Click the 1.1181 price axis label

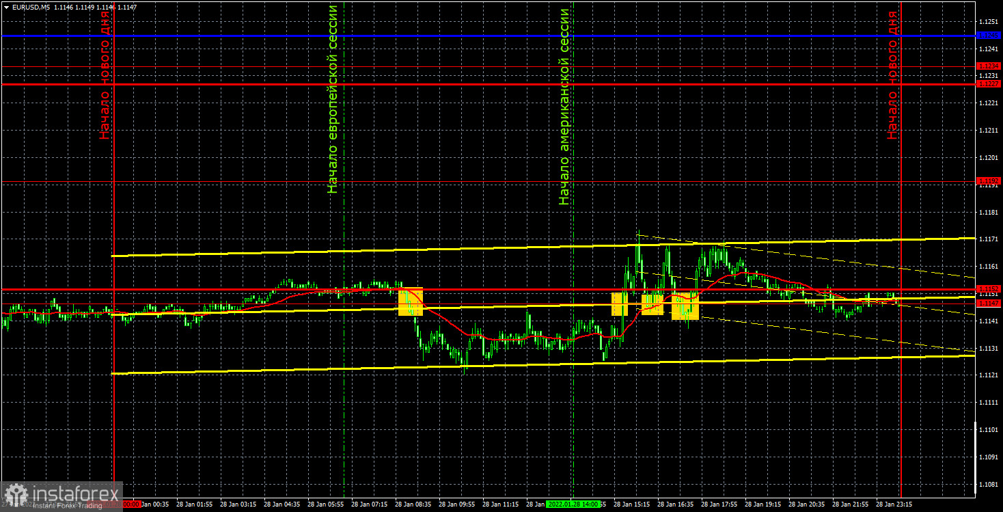click(x=989, y=212)
